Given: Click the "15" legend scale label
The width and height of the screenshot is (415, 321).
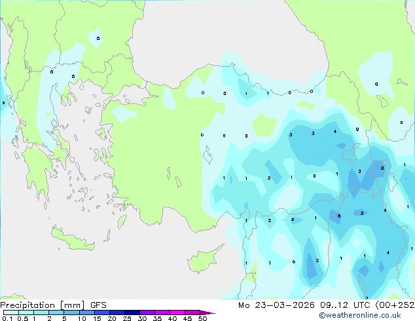Looking at the screenshot, I should (x=97, y=318).
